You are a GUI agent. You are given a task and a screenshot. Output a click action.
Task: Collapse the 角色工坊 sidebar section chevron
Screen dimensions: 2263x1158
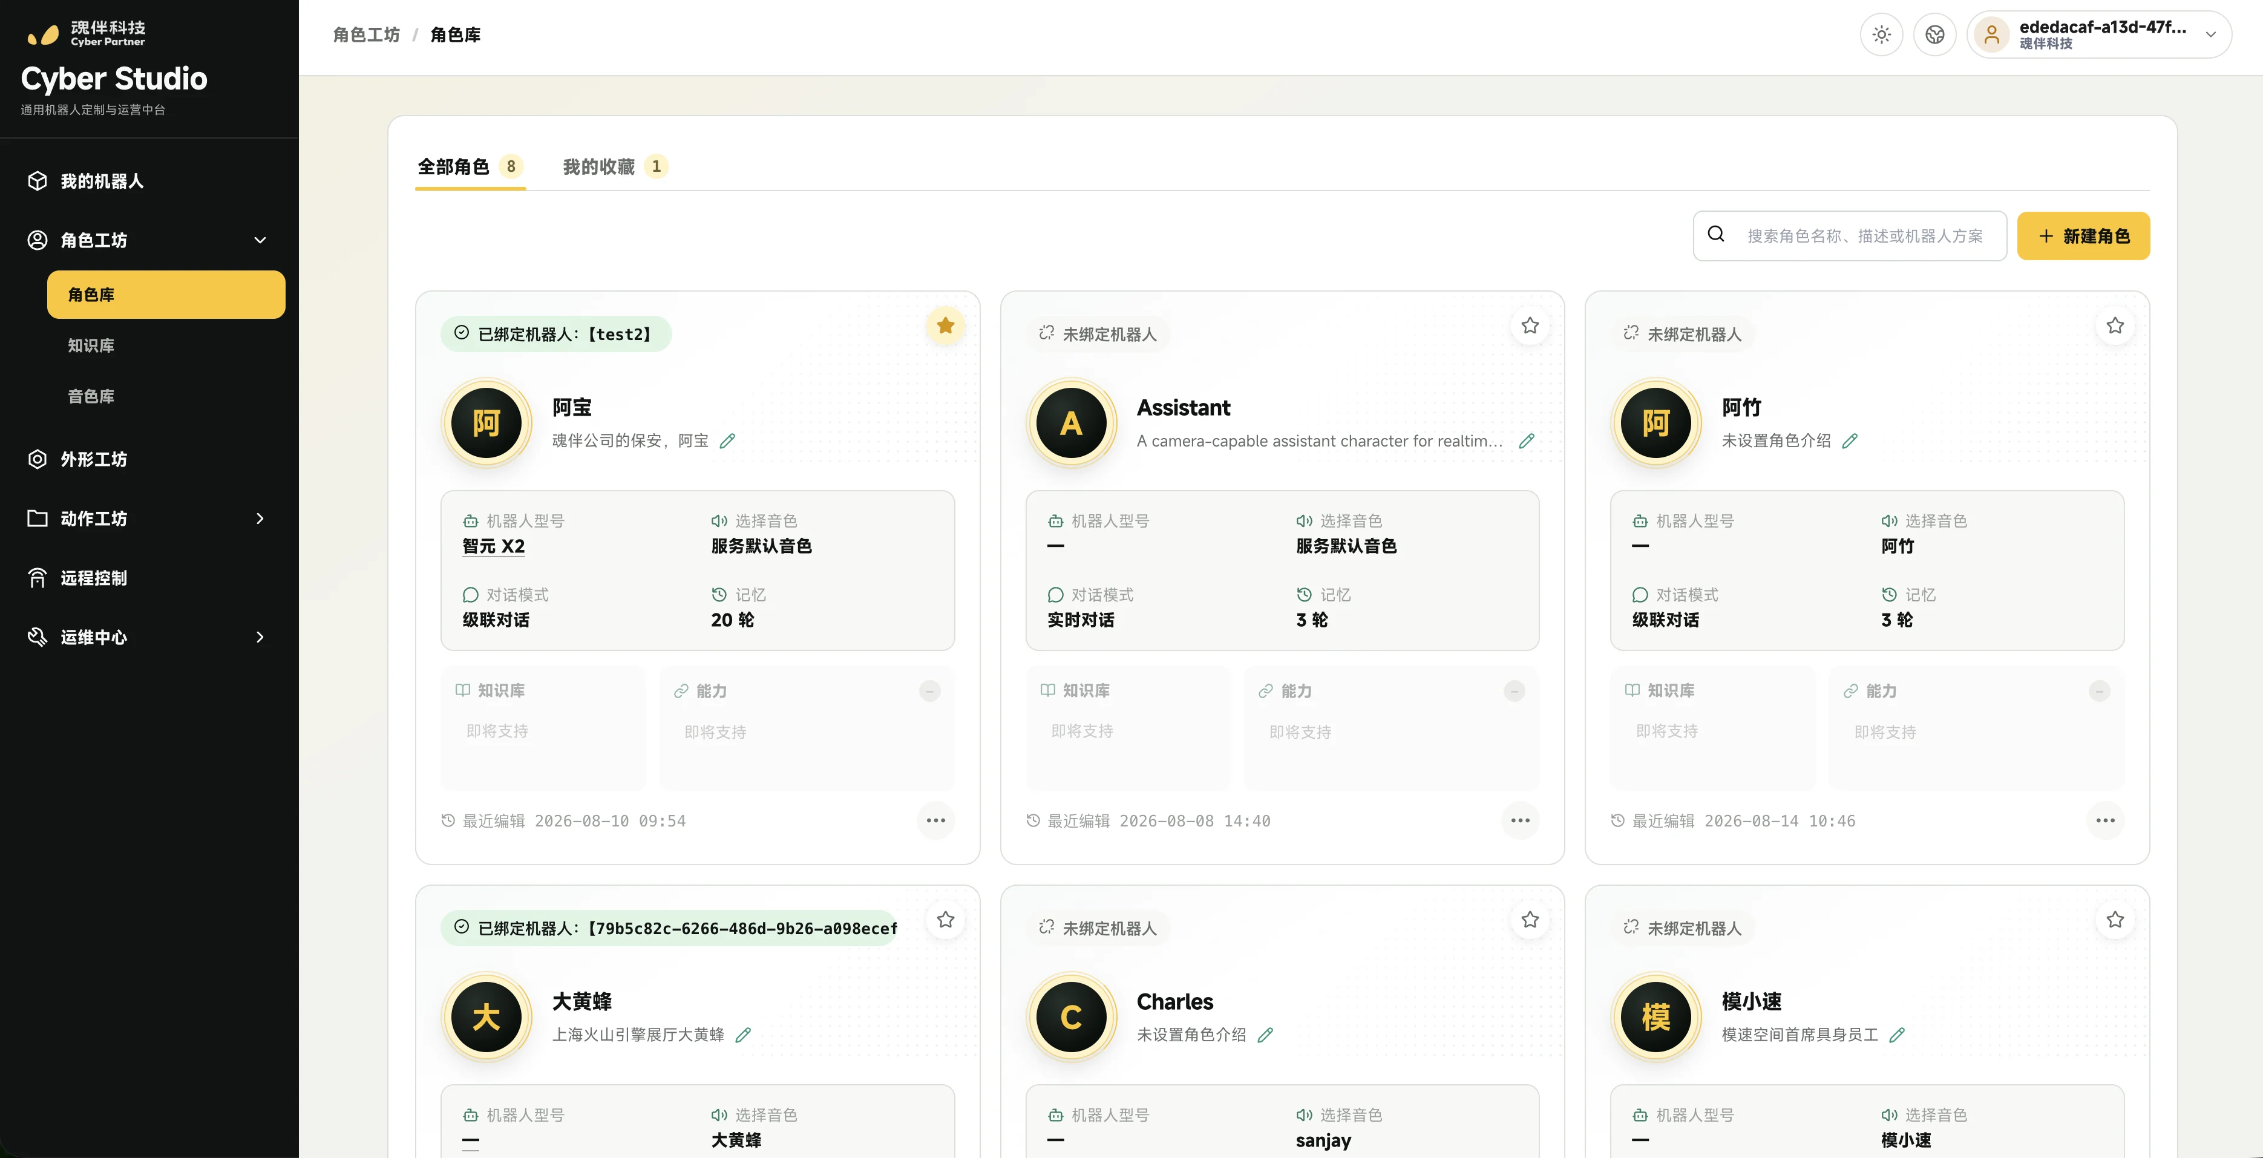[x=260, y=240]
